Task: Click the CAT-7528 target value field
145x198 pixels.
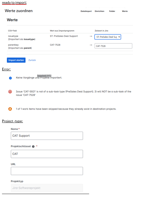Action: pyautogui.click(x=113, y=46)
